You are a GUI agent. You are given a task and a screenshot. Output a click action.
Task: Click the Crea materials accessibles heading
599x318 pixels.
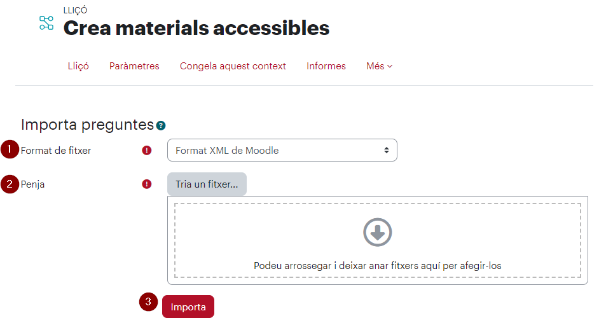click(x=196, y=28)
